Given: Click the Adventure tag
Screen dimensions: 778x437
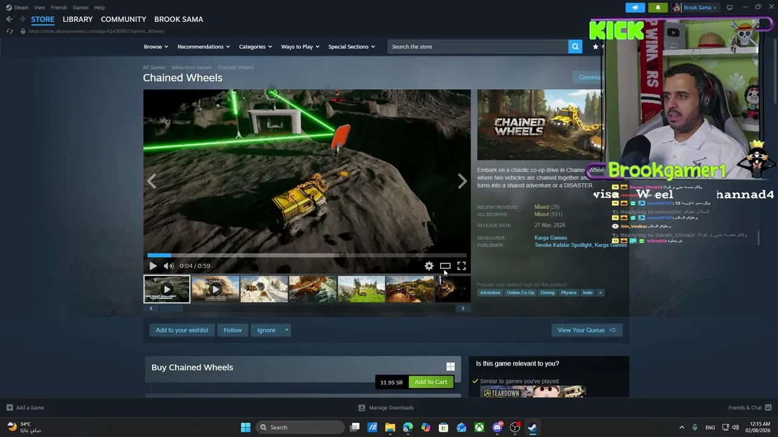Looking at the screenshot, I should pyautogui.click(x=490, y=293).
